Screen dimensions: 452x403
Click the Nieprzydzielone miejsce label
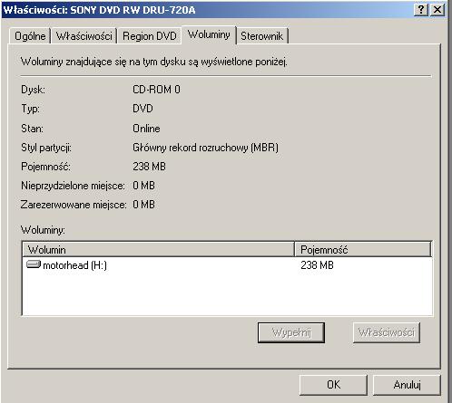pos(73,186)
